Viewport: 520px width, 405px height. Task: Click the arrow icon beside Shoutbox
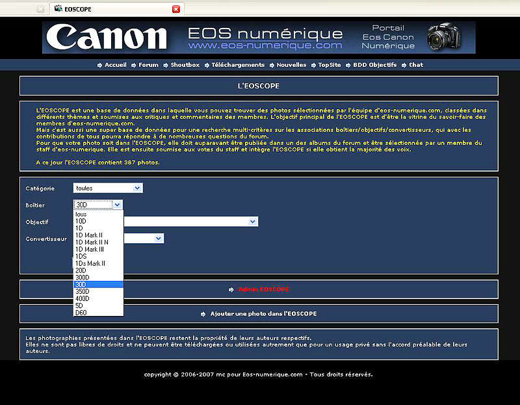166,66
